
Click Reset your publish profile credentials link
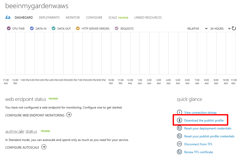tap(209, 136)
